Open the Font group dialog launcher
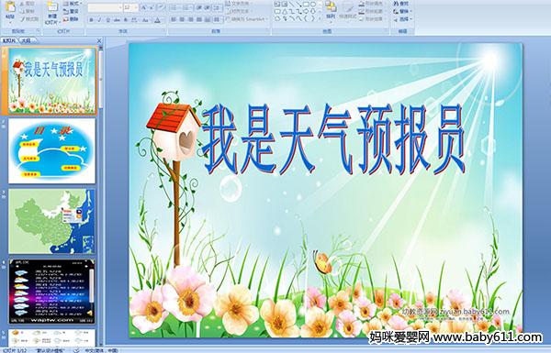 [163, 31]
